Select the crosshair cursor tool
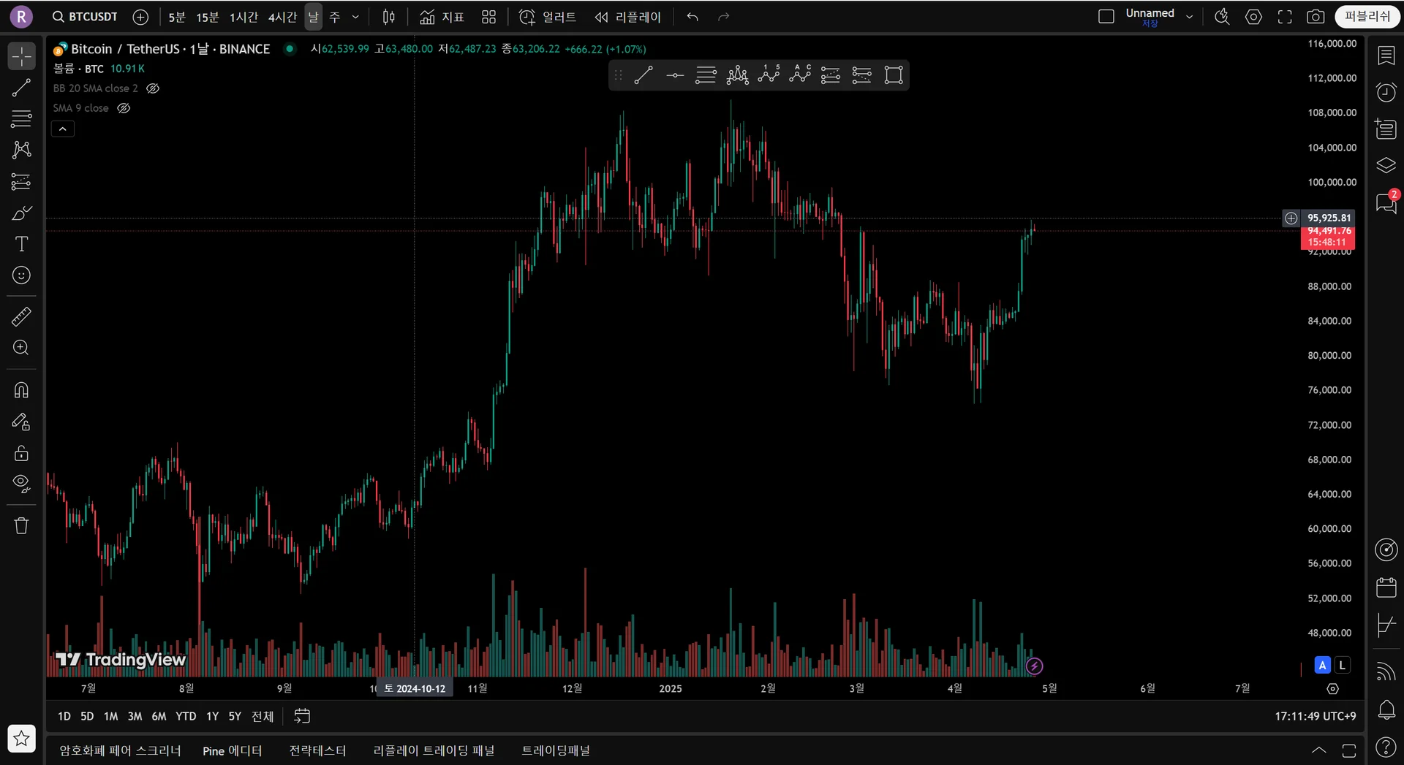 coord(21,56)
